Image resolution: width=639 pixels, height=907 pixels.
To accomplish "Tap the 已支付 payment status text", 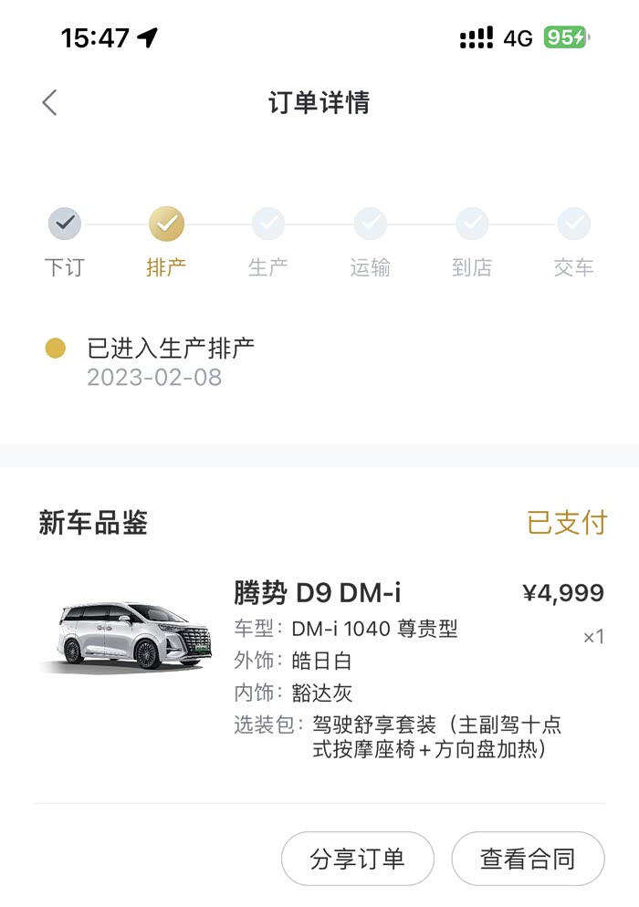I will click(566, 523).
